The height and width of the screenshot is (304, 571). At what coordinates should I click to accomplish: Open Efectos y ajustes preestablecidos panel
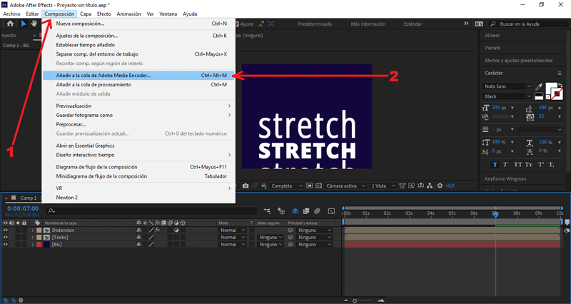(519, 61)
